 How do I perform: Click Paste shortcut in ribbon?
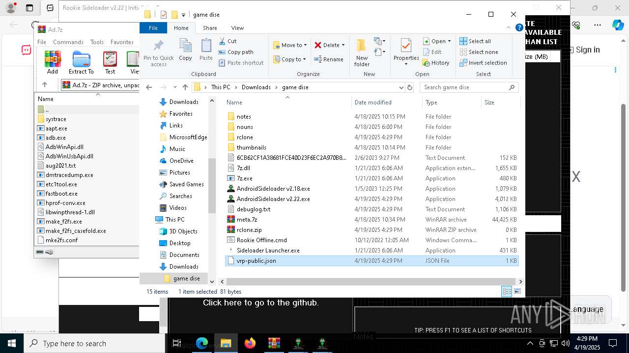pyautogui.click(x=241, y=63)
